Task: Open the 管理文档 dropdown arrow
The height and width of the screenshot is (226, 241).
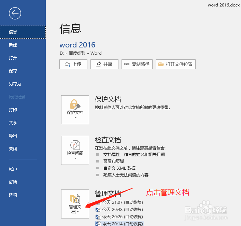Action: click(x=77, y=212)
